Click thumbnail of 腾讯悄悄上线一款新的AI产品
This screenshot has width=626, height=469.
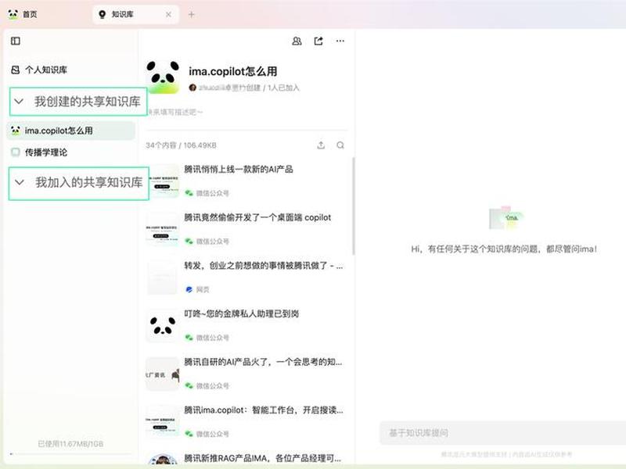163,181
